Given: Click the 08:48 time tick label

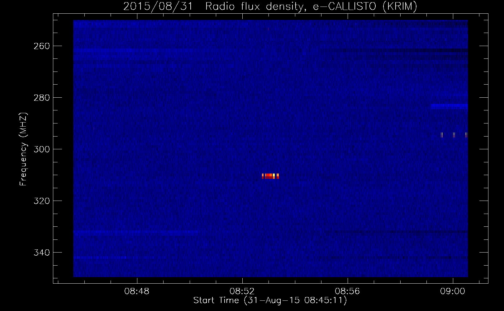Looking at the screenshot, I should [137, 291].
